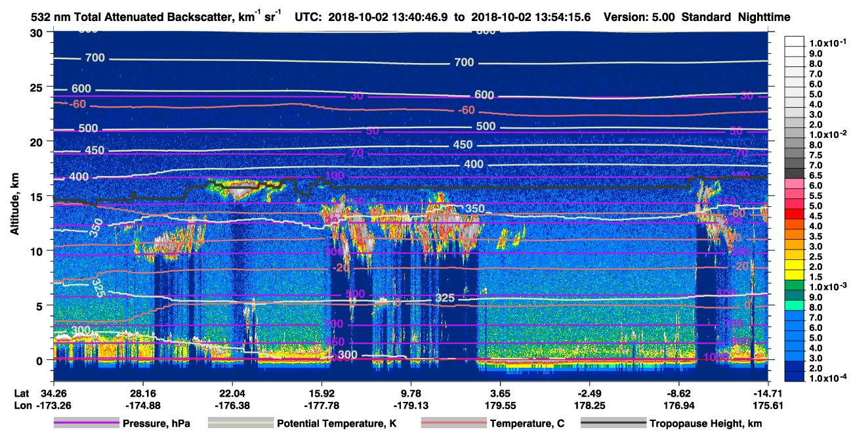Click the colorbar label '1.0x10-2'
The width and height of the screenshot is (853, 438).
pyautogui.click(x=827, y=133)
